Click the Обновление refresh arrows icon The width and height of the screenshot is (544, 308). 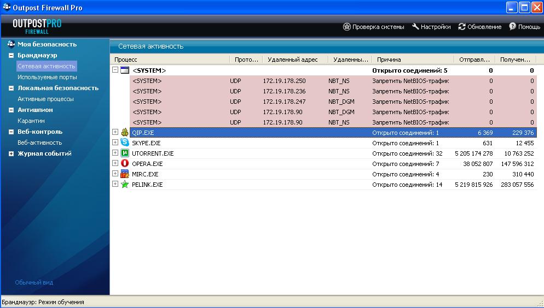click(462, 27)
